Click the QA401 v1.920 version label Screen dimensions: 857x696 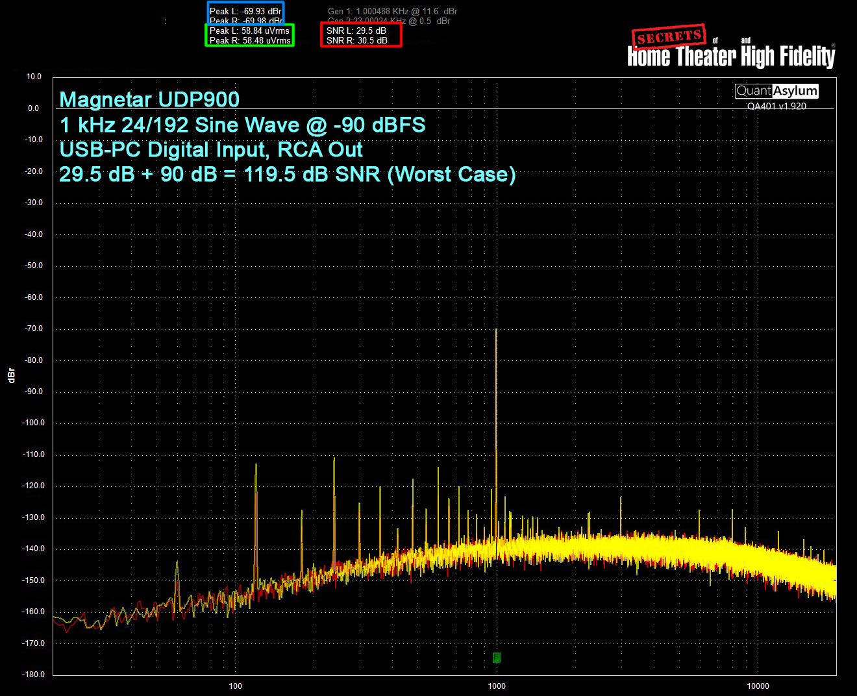[776, 105]
